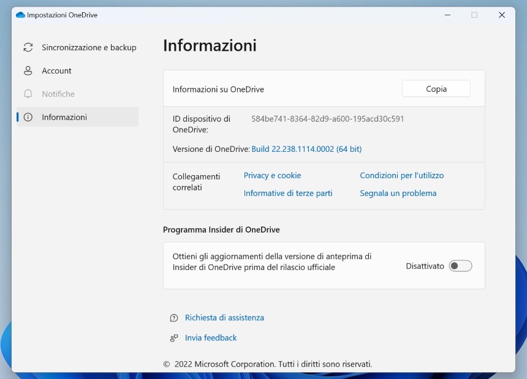Minimize the Impostazioni OneDrive window
This screenshot has width=527, height=379.
447,15
